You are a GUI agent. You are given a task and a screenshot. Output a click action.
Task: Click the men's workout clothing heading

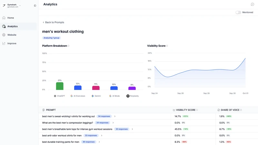(x=63, y=32)
